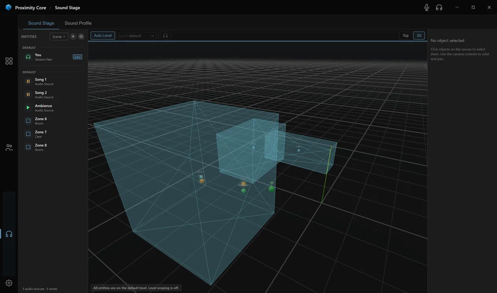Toggle the headphones icon in title bar
The image size is (497, 293).
click(439, 7)
